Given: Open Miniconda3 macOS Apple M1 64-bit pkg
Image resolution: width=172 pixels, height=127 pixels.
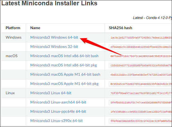Looking at the screenshot, I should click(x=64, y=84).
